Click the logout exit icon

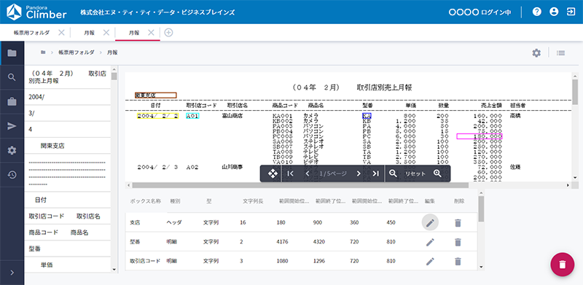[x=571, y=12]
